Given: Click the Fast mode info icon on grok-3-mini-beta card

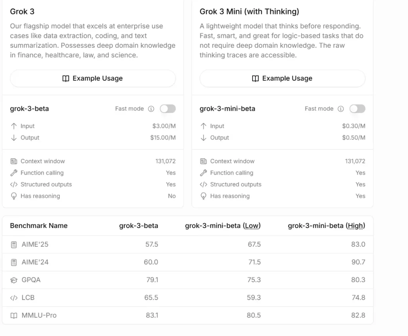Looking at the screenshot, I should [341, 108].
